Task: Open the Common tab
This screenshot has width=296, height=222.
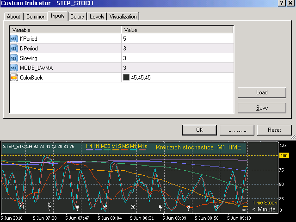Action: click(x=36, y=17)
